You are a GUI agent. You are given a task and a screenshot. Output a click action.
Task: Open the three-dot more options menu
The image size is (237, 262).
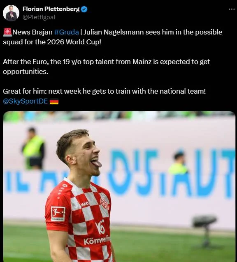pos(232,9)
